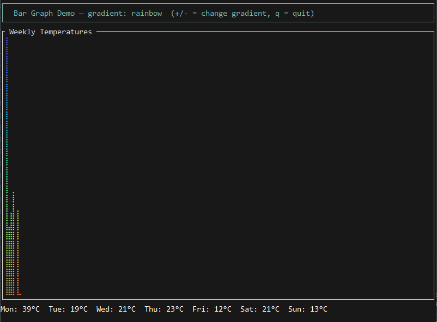The width and height of the screenshot is (437, 322).
Task: Click the word rainbow in the header
Action: click(147, 13)
